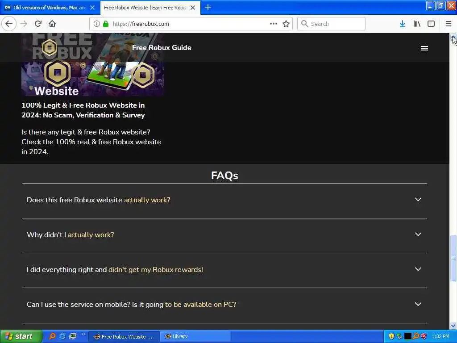This screenshot has height=343, width=457.
Task: Open the Firefox hamburger menu
Action: (x=449, y=24)
